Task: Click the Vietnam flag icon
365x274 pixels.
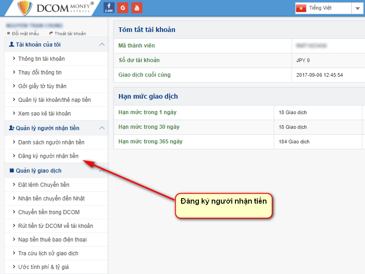Action: tap(301, 8)
